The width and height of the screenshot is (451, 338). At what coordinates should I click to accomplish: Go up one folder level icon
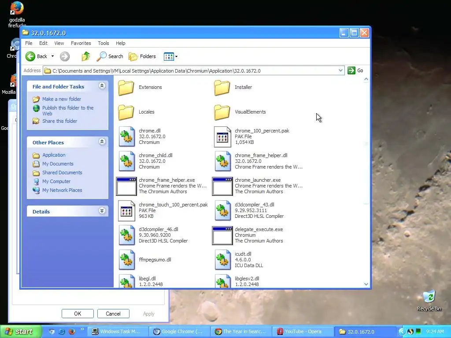86,56
